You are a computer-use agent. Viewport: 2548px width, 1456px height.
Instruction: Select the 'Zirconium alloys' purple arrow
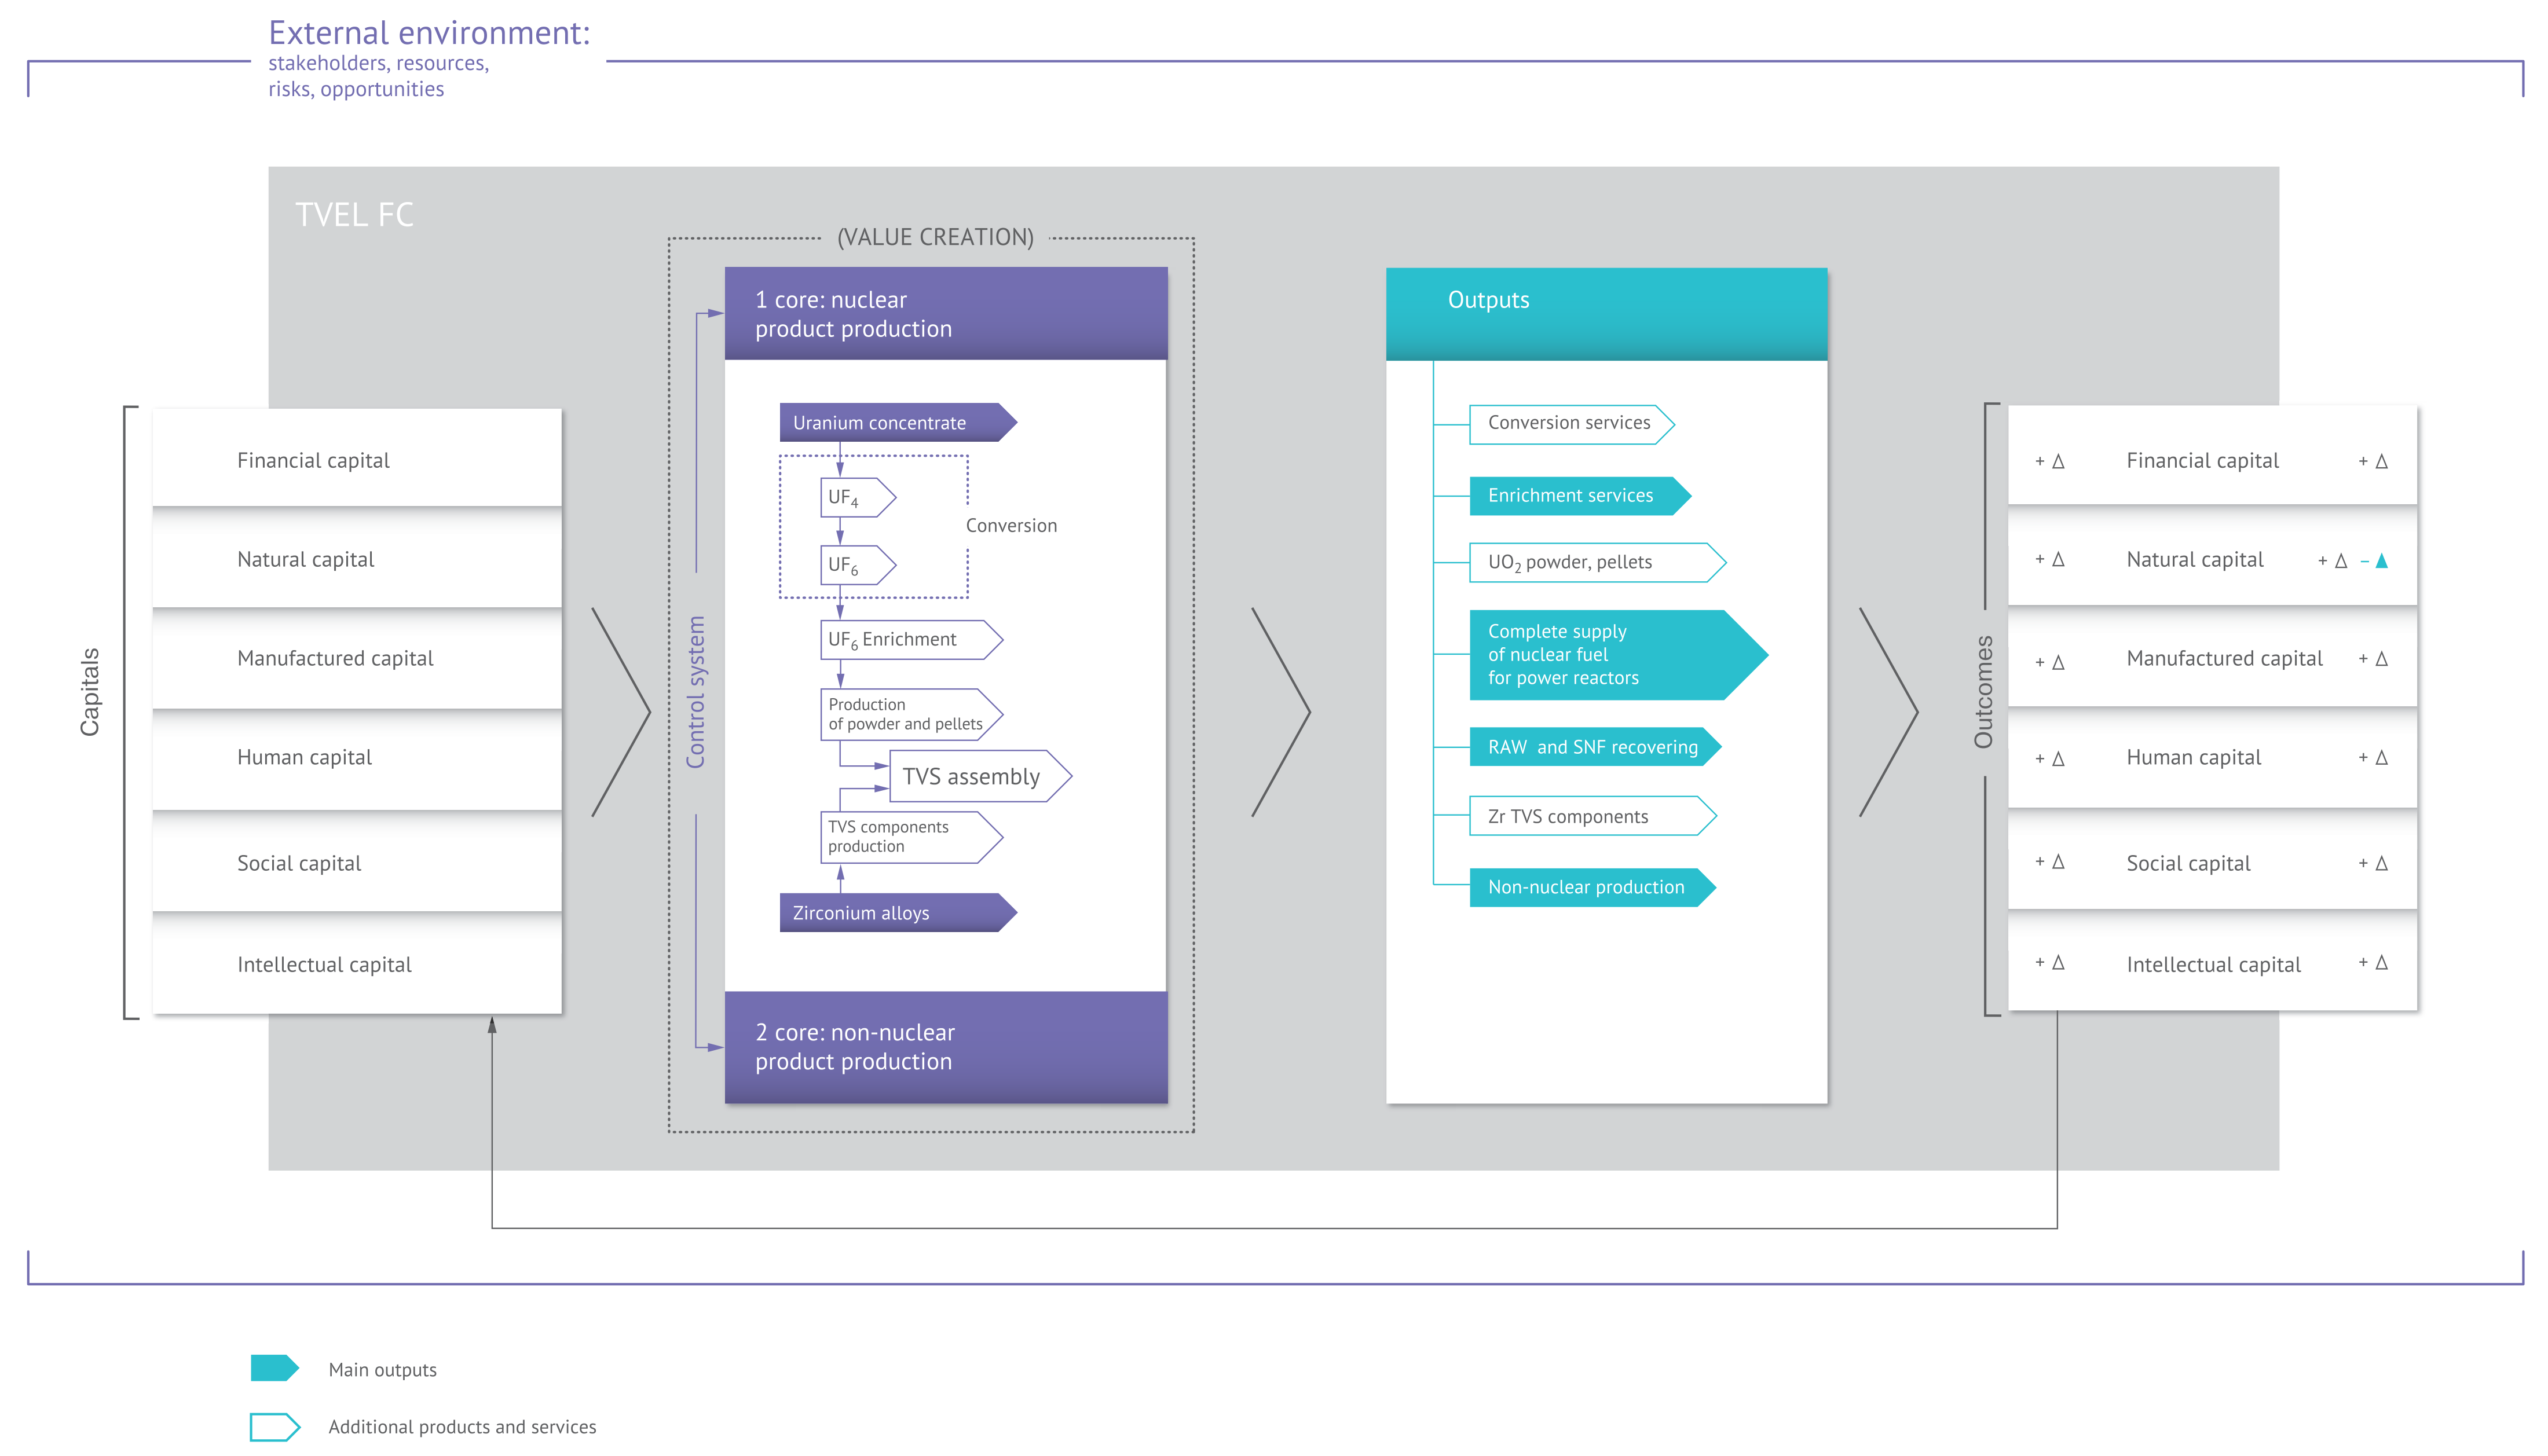pos(898,912)
